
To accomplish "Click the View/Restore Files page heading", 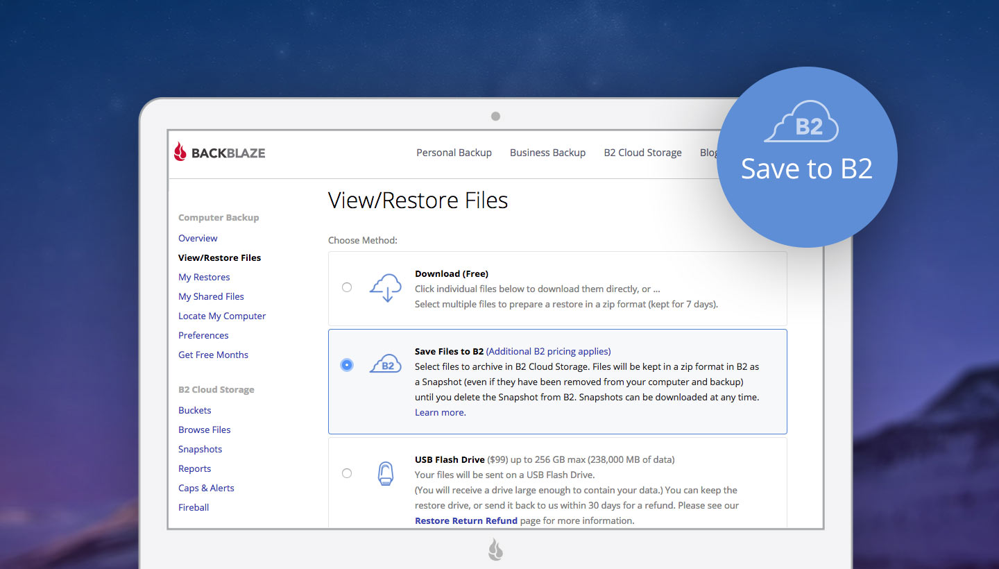I will click(418, 201).
